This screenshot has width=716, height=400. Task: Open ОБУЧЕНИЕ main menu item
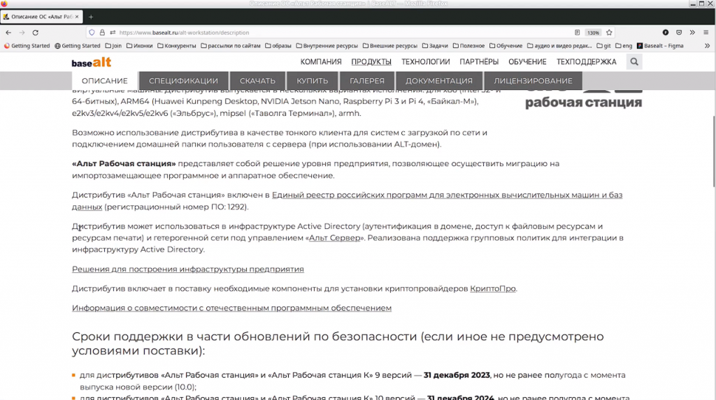point(527,62)
